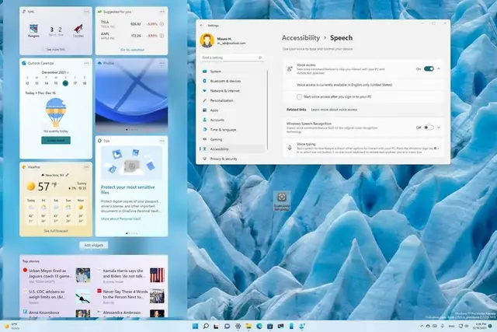Open Microsoft Store from taskbar
Screen dimensions: 497x332
point(270,326)
